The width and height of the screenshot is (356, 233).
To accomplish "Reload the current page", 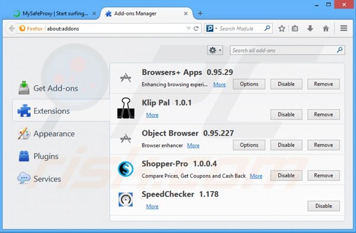I will [196, 28].
